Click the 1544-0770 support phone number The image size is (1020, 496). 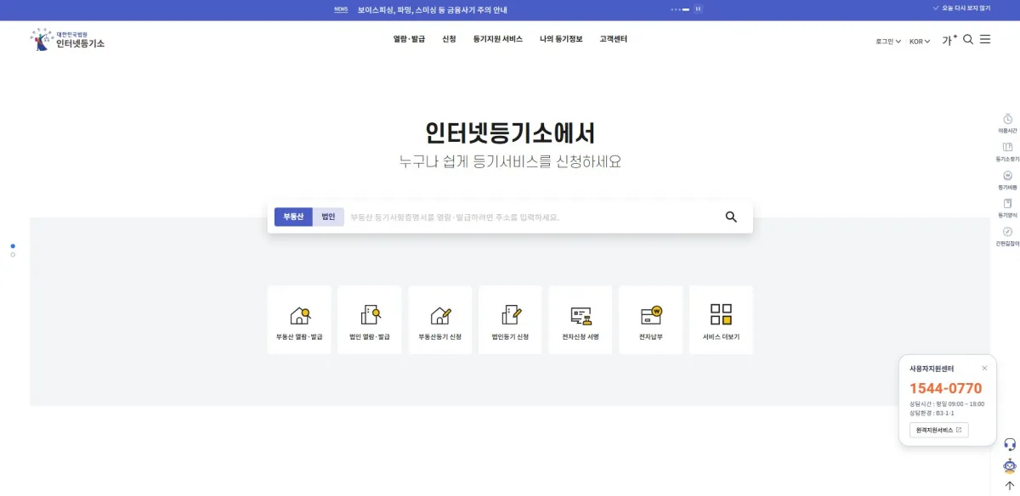(x=948, y=387)
